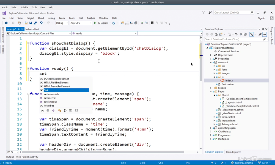Click the editor horizontal scrollbar thumb
275x165 pixels.
pyautogui.click(x=103, y=152)
